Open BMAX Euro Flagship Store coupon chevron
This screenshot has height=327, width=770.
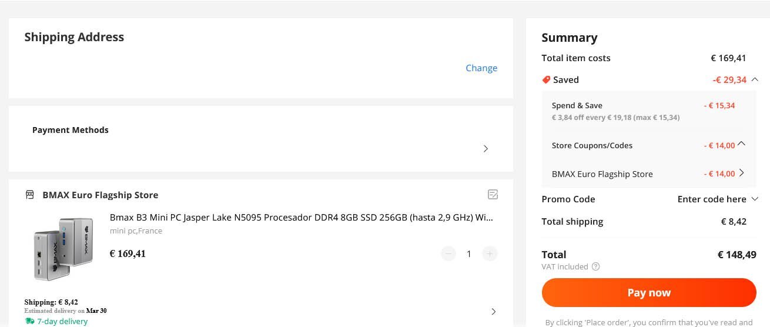point(741,173)
